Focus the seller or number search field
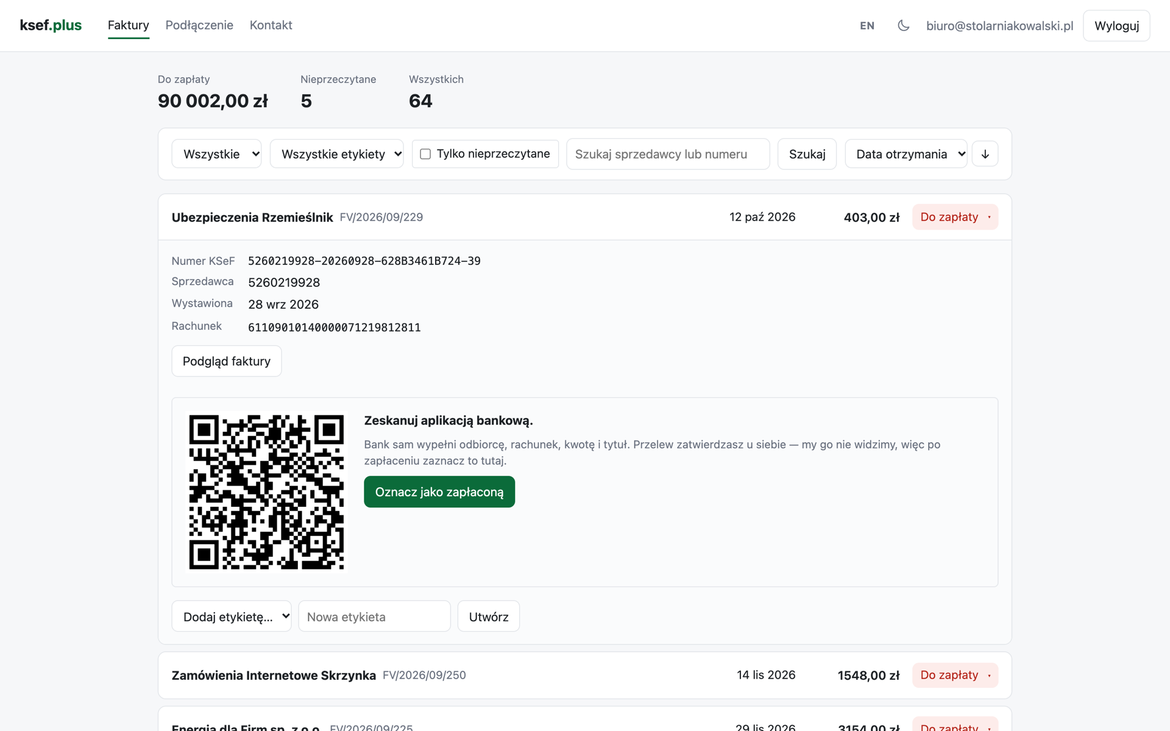 pyautogui.click(x=668, y=154)
